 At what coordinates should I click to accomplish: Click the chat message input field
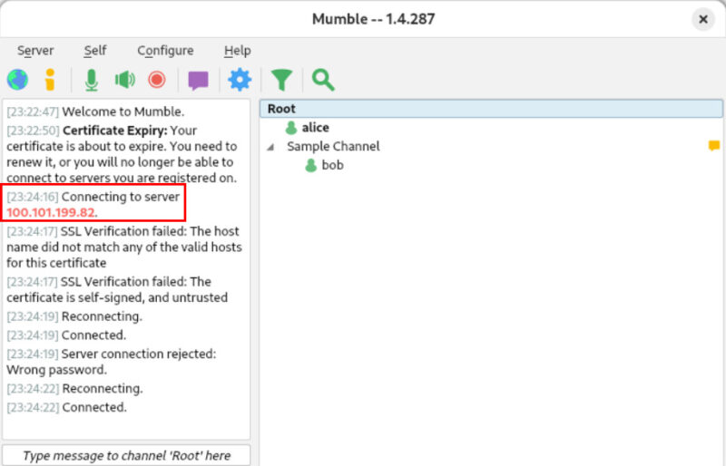[126, 455]
